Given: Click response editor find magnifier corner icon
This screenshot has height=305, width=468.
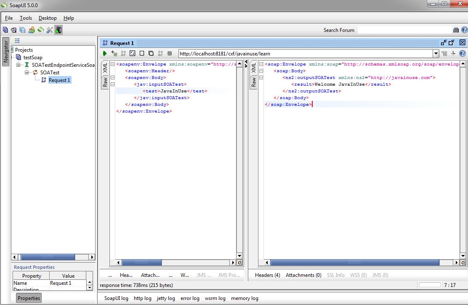Looking at the screenshot, I should [x=463, y=263].
